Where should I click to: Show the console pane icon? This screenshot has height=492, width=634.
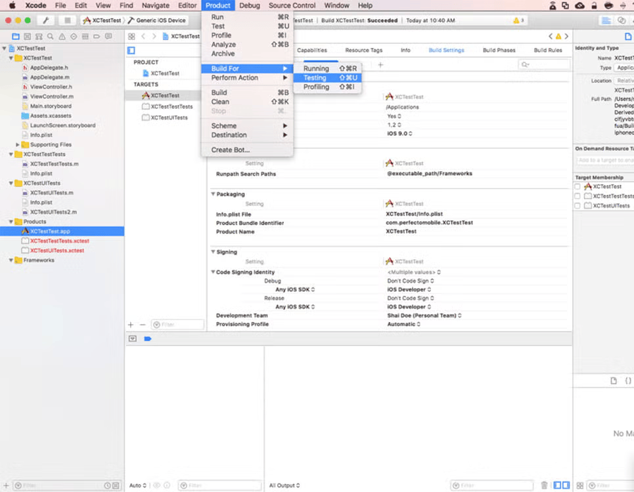566,485
